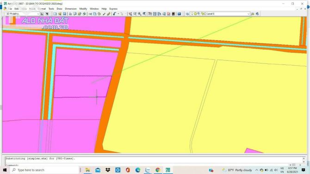Click the Windows Start button
The width and height of the screenshot is (310, 174).
[5, 170]
